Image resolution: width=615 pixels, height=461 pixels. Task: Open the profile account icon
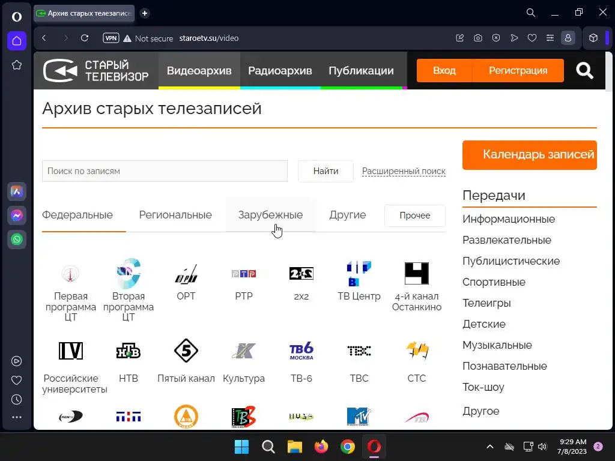(568, 38)
